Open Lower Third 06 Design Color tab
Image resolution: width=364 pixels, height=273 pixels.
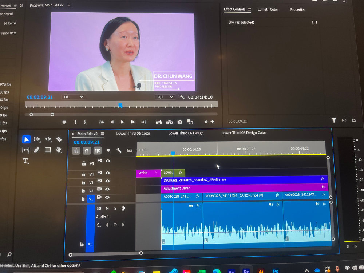244,132
